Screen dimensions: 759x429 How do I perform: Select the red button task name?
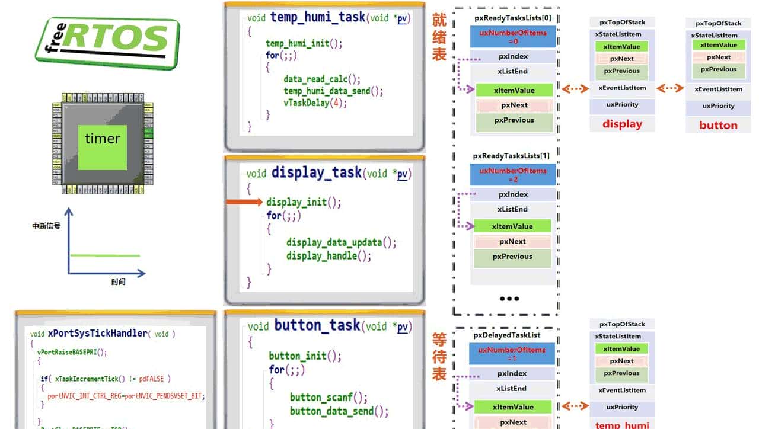click(719, 125)
